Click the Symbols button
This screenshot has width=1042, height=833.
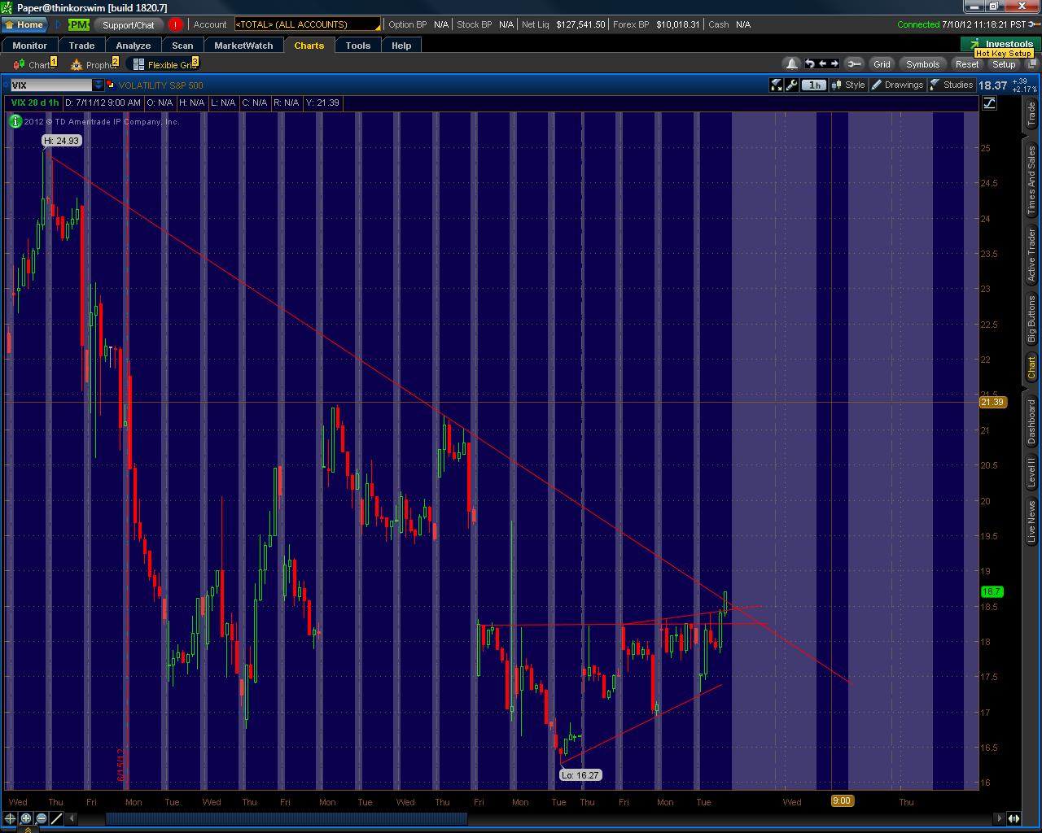coord(922,63)
